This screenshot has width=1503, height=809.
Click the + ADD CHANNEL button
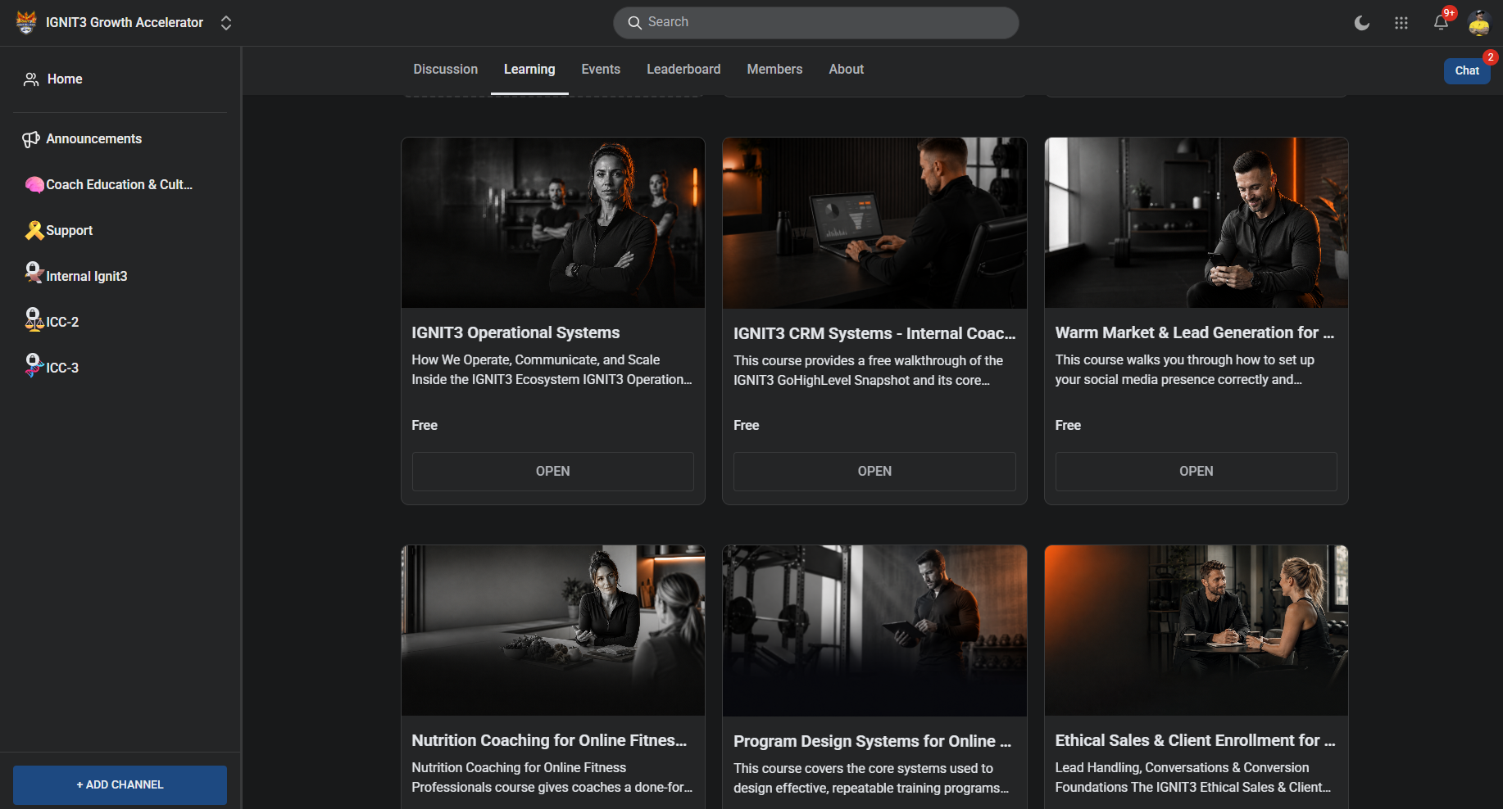pyautogui.click(x=120, y=785)
